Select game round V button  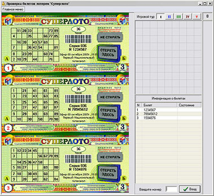pyautogui.click(x=197, y=17)
